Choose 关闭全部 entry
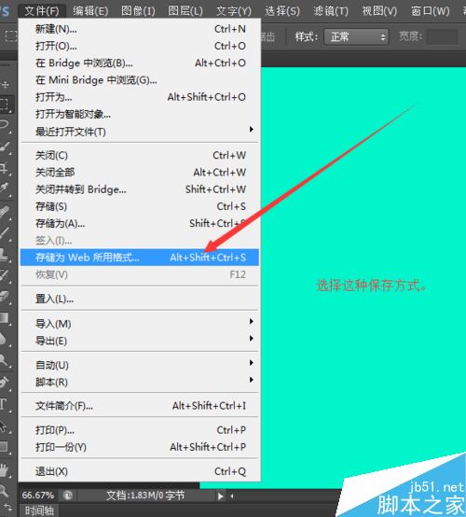The image size is (466, 517). tap(140, 173)
